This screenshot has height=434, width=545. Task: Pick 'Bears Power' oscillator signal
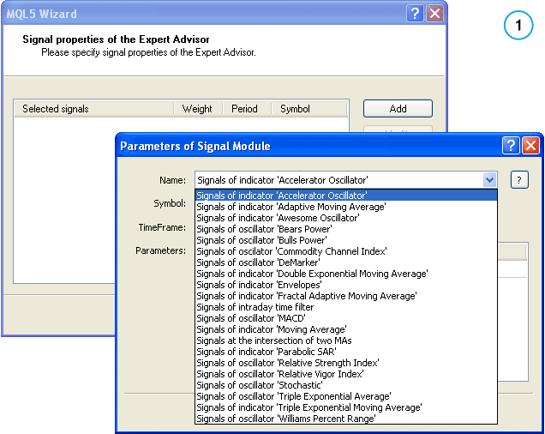click(x=346, y=229)
